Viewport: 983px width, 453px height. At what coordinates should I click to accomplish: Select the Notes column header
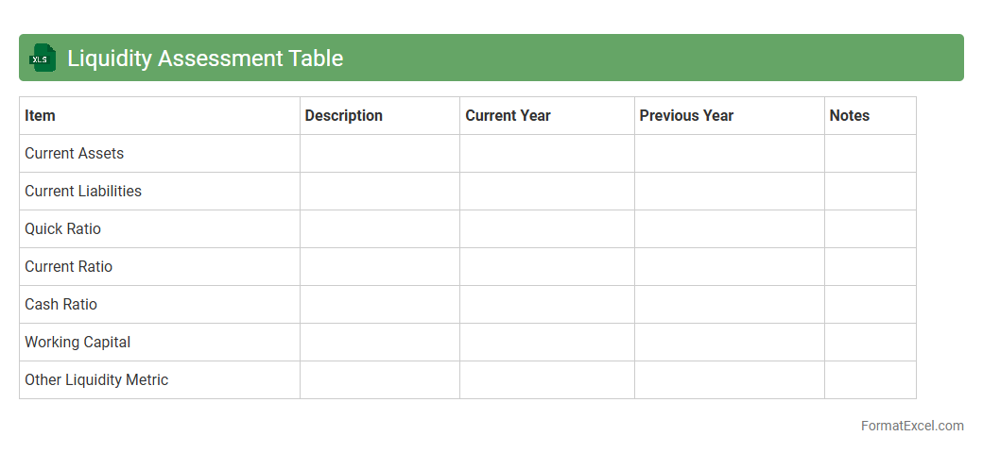click(849, 115)
